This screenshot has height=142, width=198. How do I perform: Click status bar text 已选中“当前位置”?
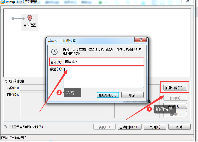point(13,138)
